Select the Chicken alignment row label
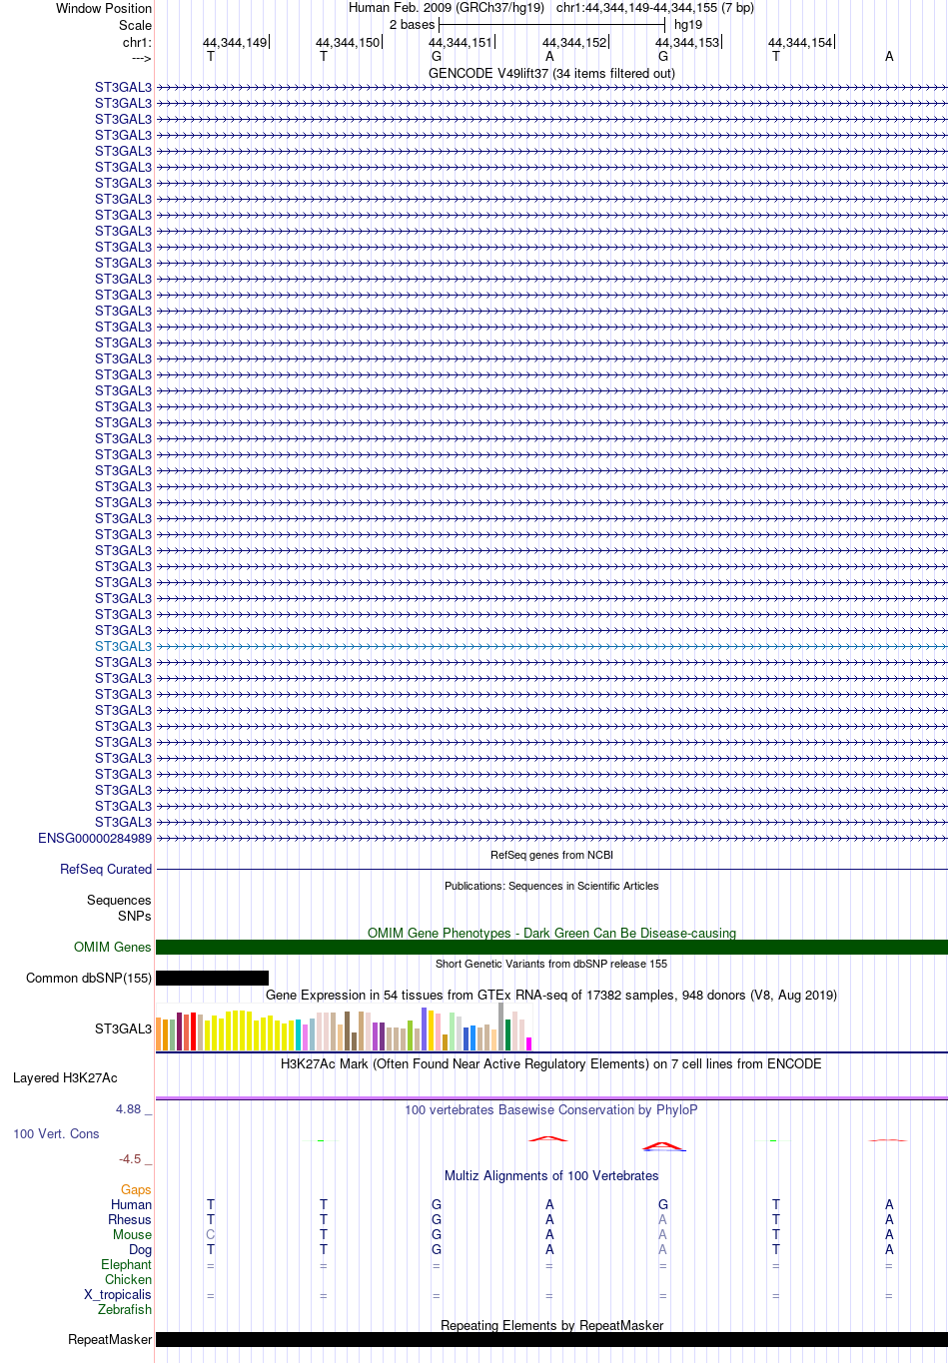Image resolution: width=949 pixels, height=1363 pixels. [x=128, y=1279]
